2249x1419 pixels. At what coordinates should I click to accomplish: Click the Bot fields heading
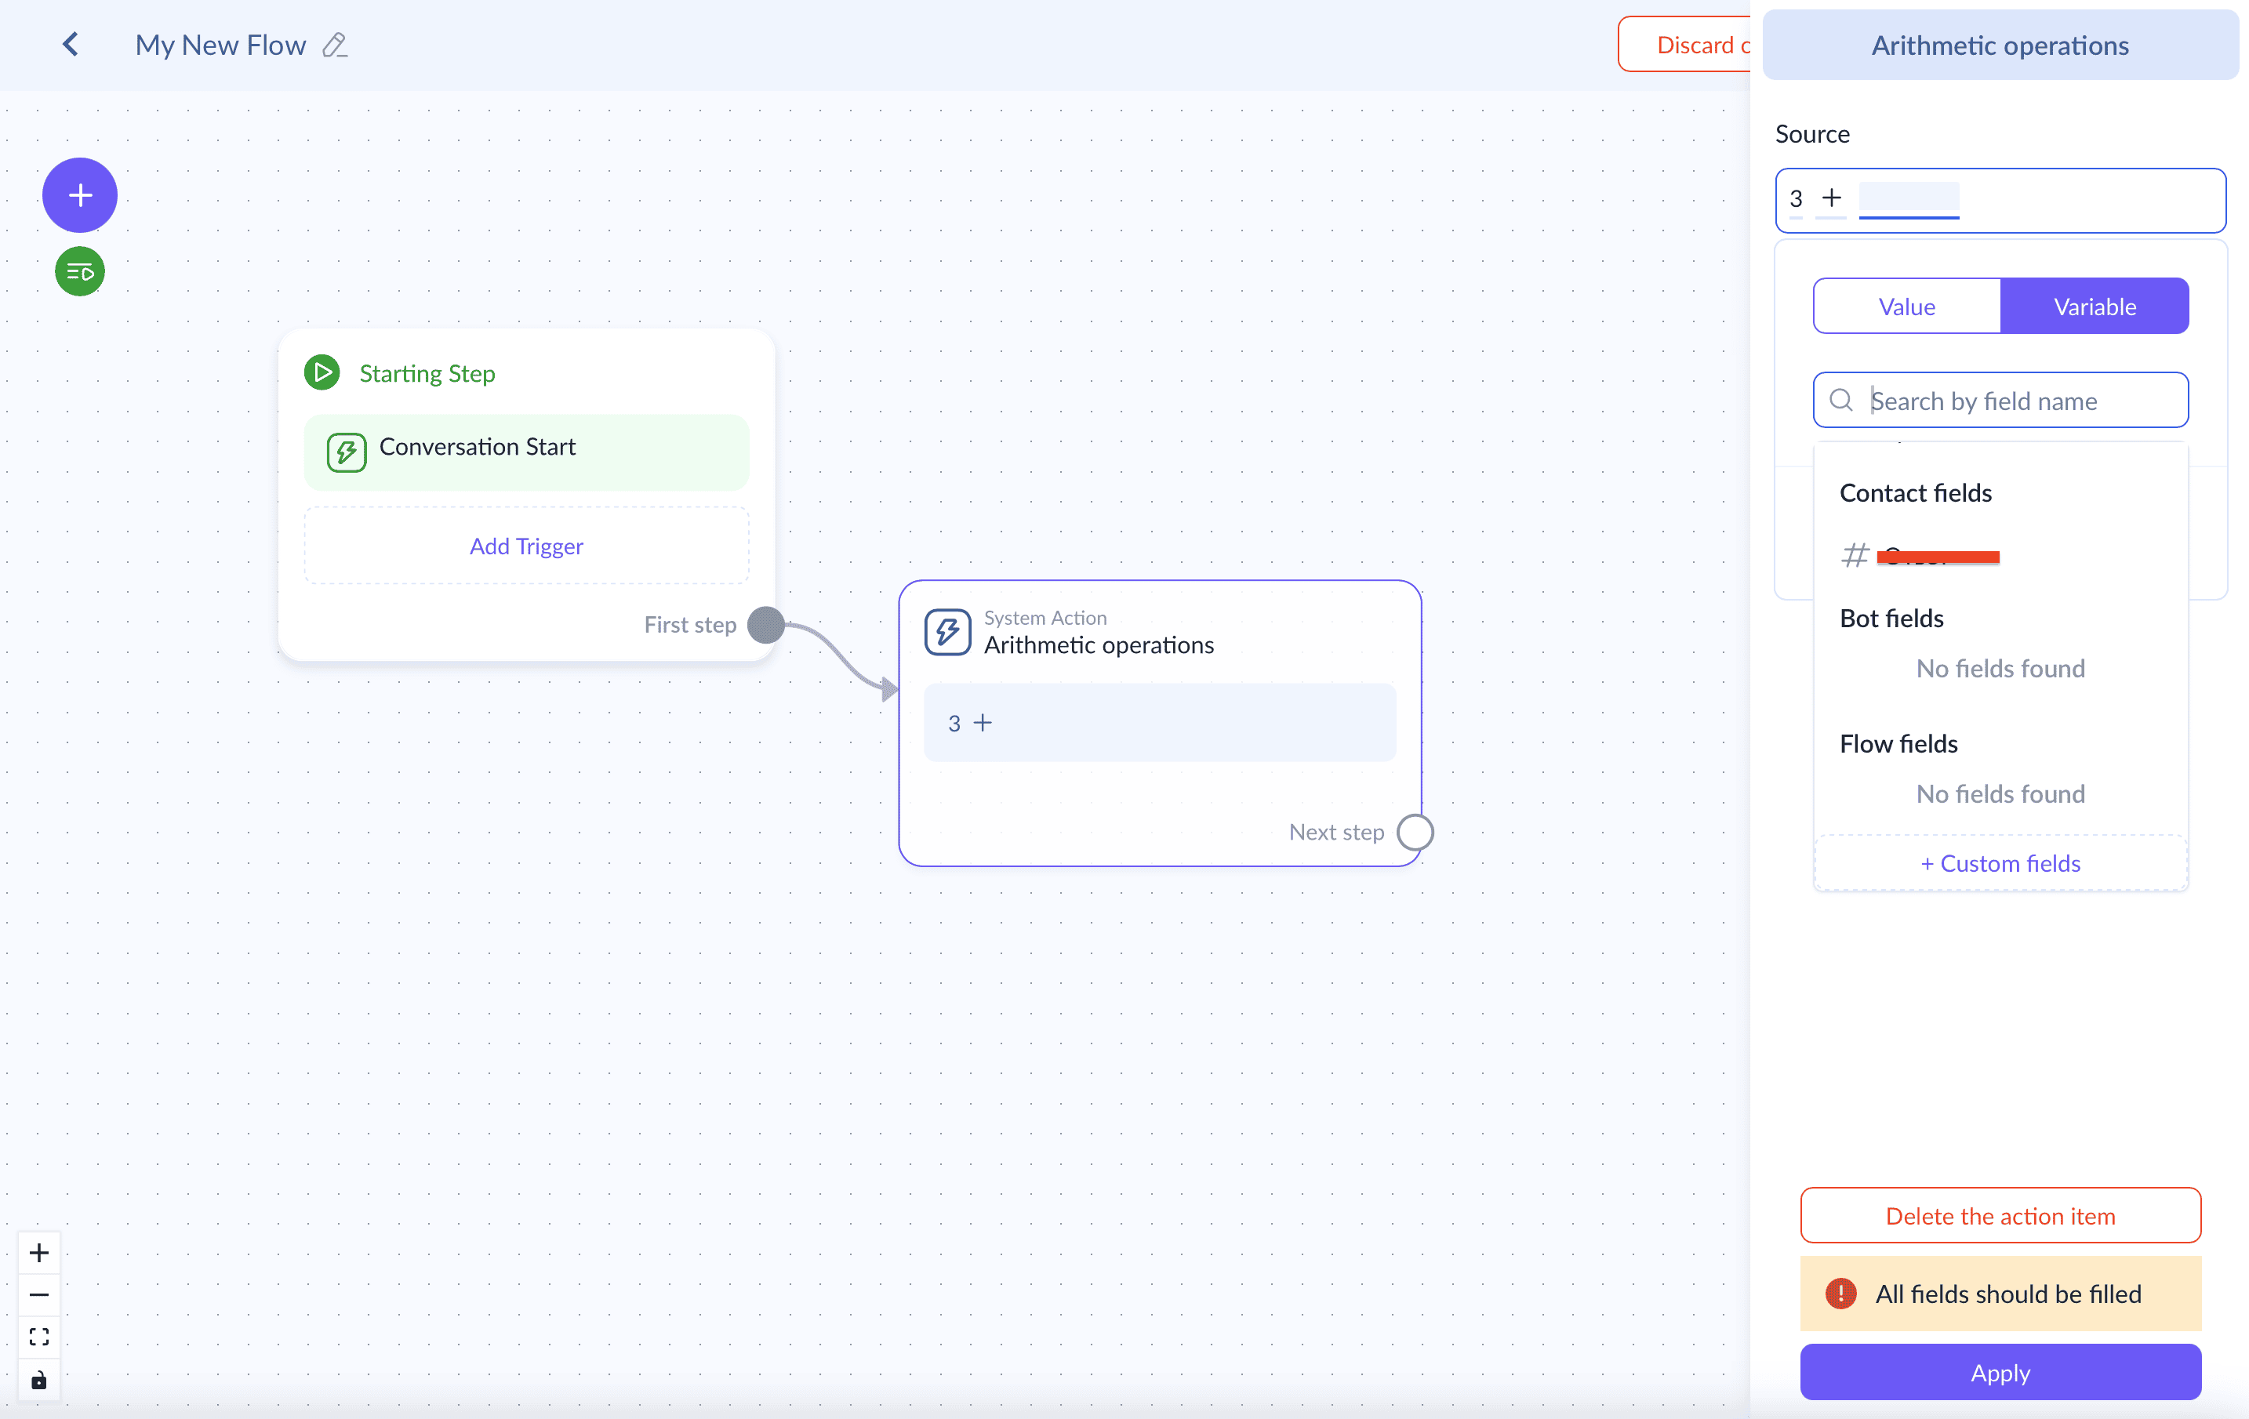1891,618
